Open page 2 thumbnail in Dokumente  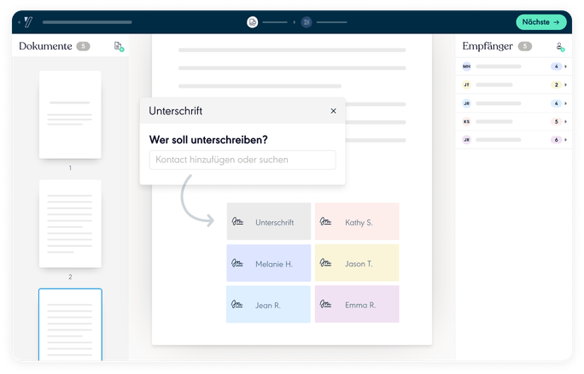click(x=70, y=224)
